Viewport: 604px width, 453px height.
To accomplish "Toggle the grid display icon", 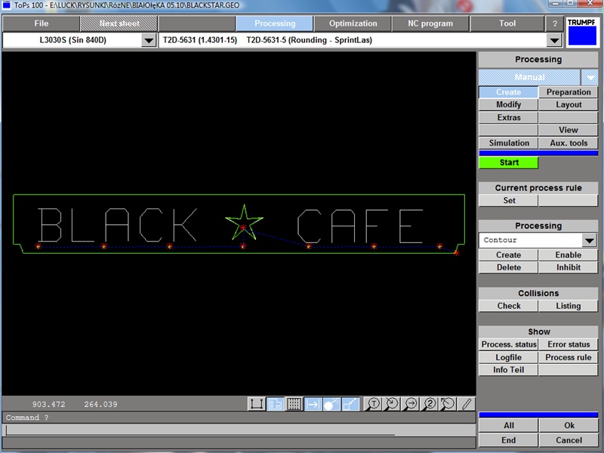I will point(294,404).
